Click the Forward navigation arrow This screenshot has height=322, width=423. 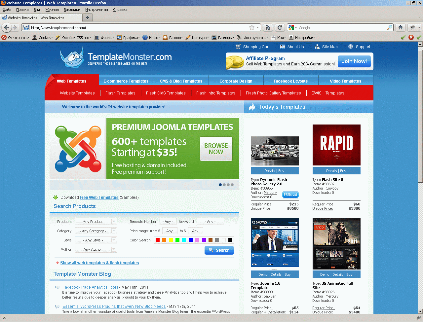tap(15, 27)
